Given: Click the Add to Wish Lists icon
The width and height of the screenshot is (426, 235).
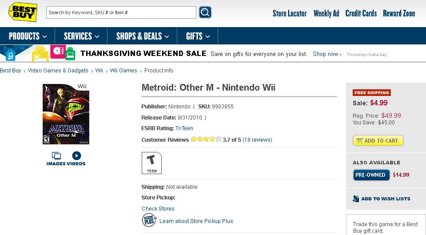Looking at the screenshot, I should point(356,199).
